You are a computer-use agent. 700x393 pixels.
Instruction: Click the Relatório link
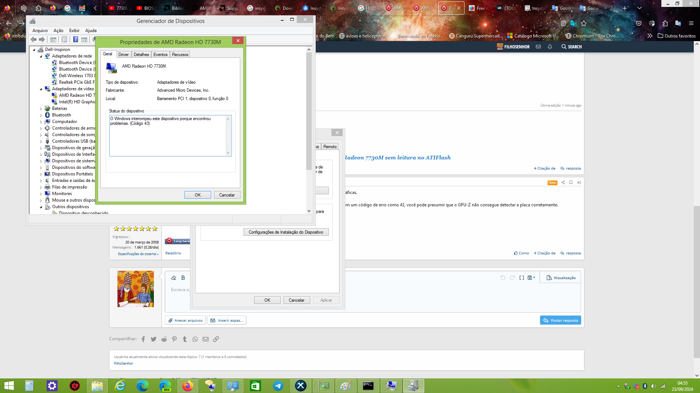coord(173,253)
